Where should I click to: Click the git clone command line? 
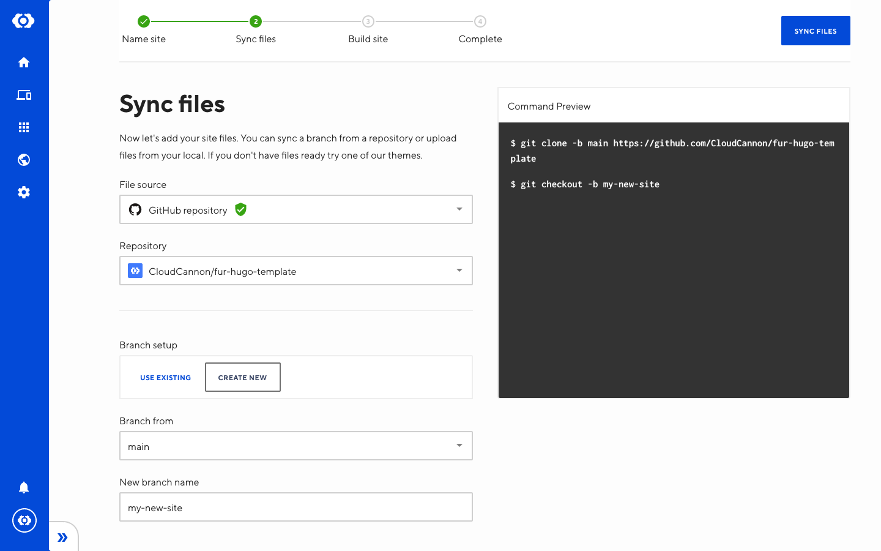(x=672, y=151)
